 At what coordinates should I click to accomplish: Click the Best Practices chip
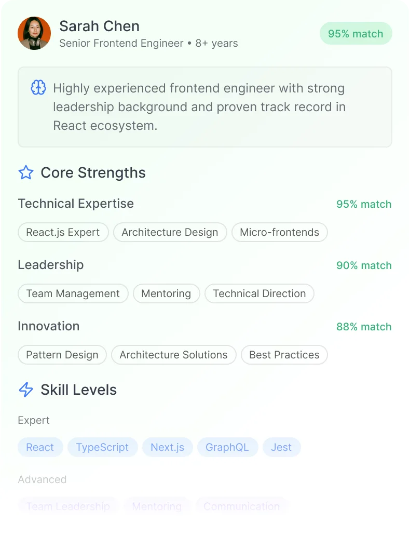coord(284,355)
